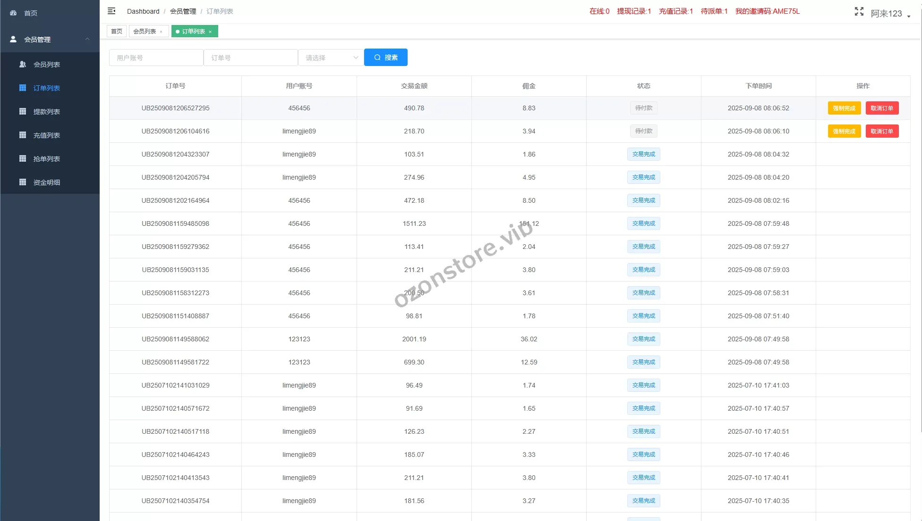Open 抢单列表 via its table icon
The height and width of the screenshot is (521, 922).
pos(23,159)
